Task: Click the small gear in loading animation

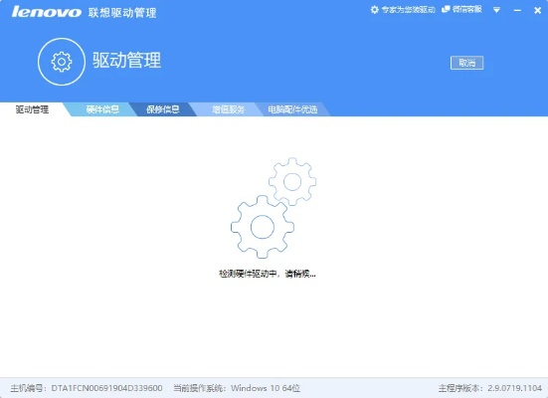Action: click(292, 181)
